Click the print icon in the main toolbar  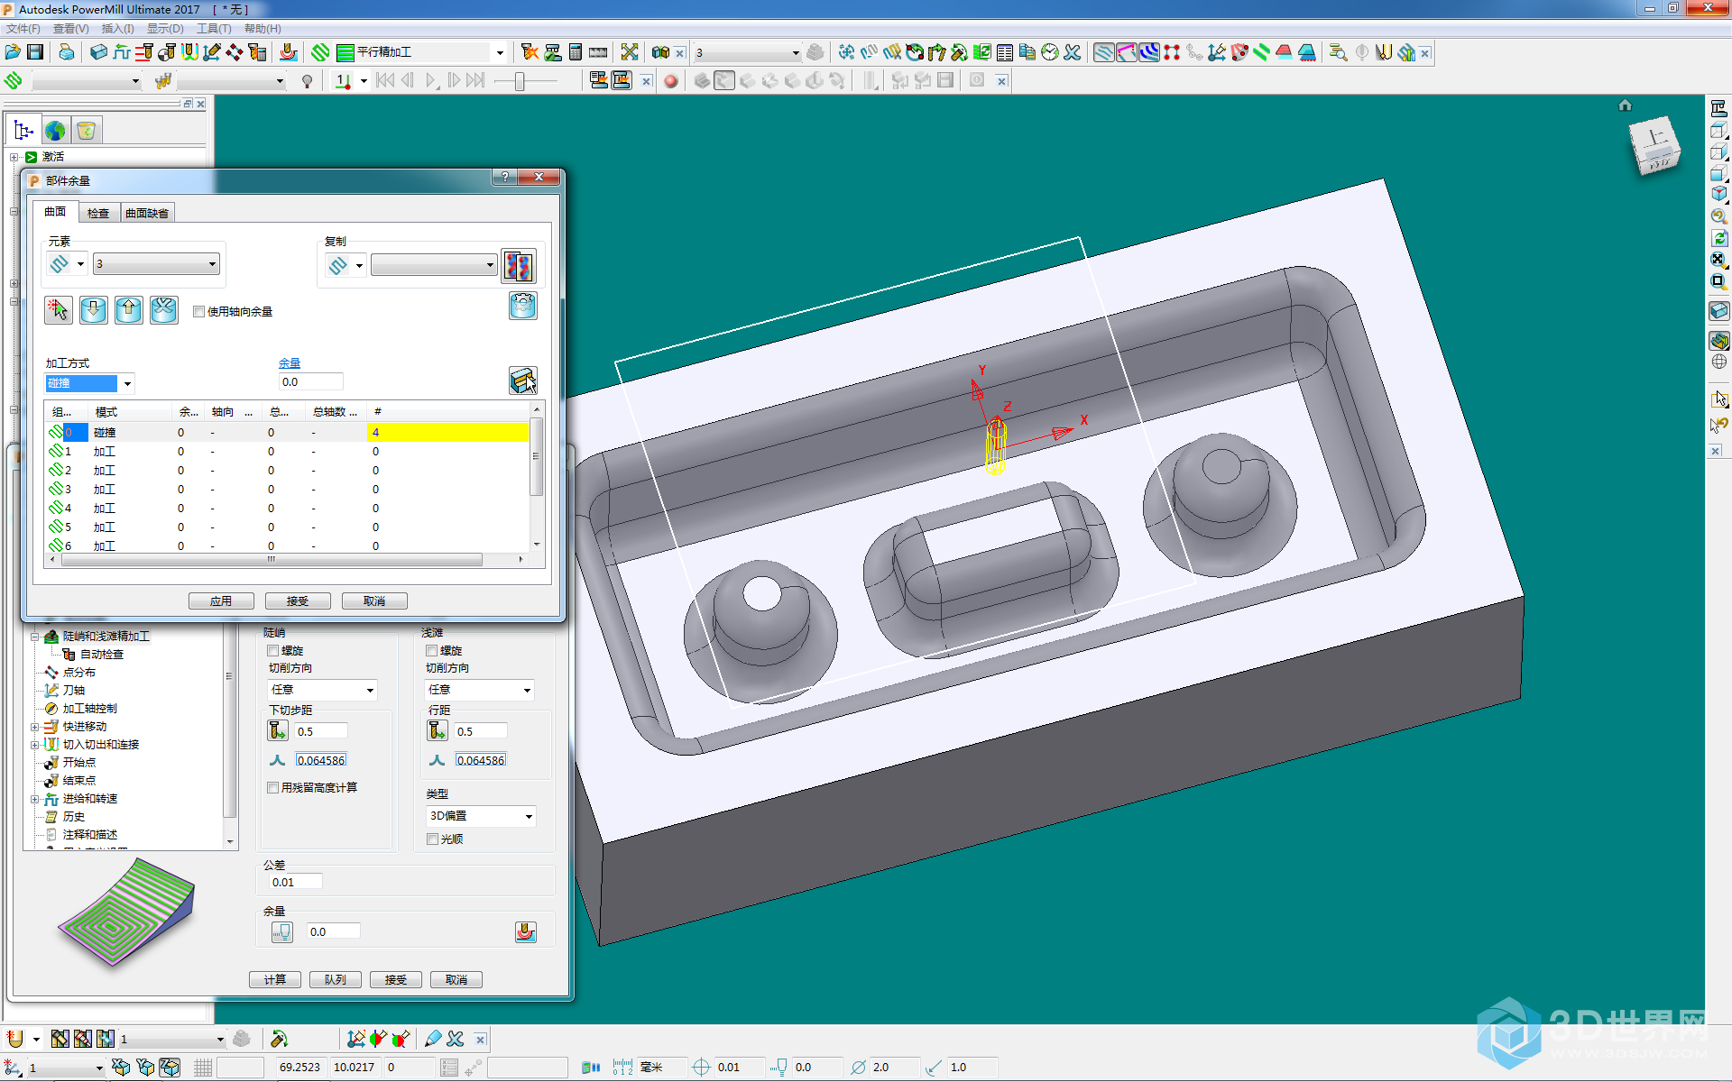click(x=67, y=52)
